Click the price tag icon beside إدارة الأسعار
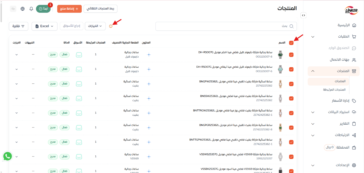364x173 pixels. [354, 101]
